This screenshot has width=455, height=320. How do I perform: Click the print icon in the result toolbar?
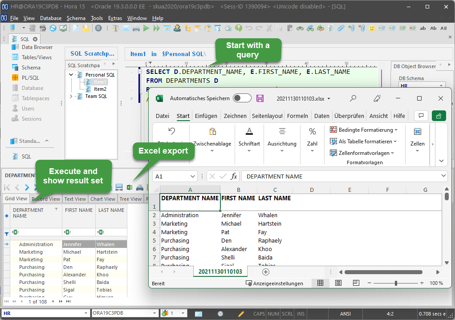[x=139, y=187]
